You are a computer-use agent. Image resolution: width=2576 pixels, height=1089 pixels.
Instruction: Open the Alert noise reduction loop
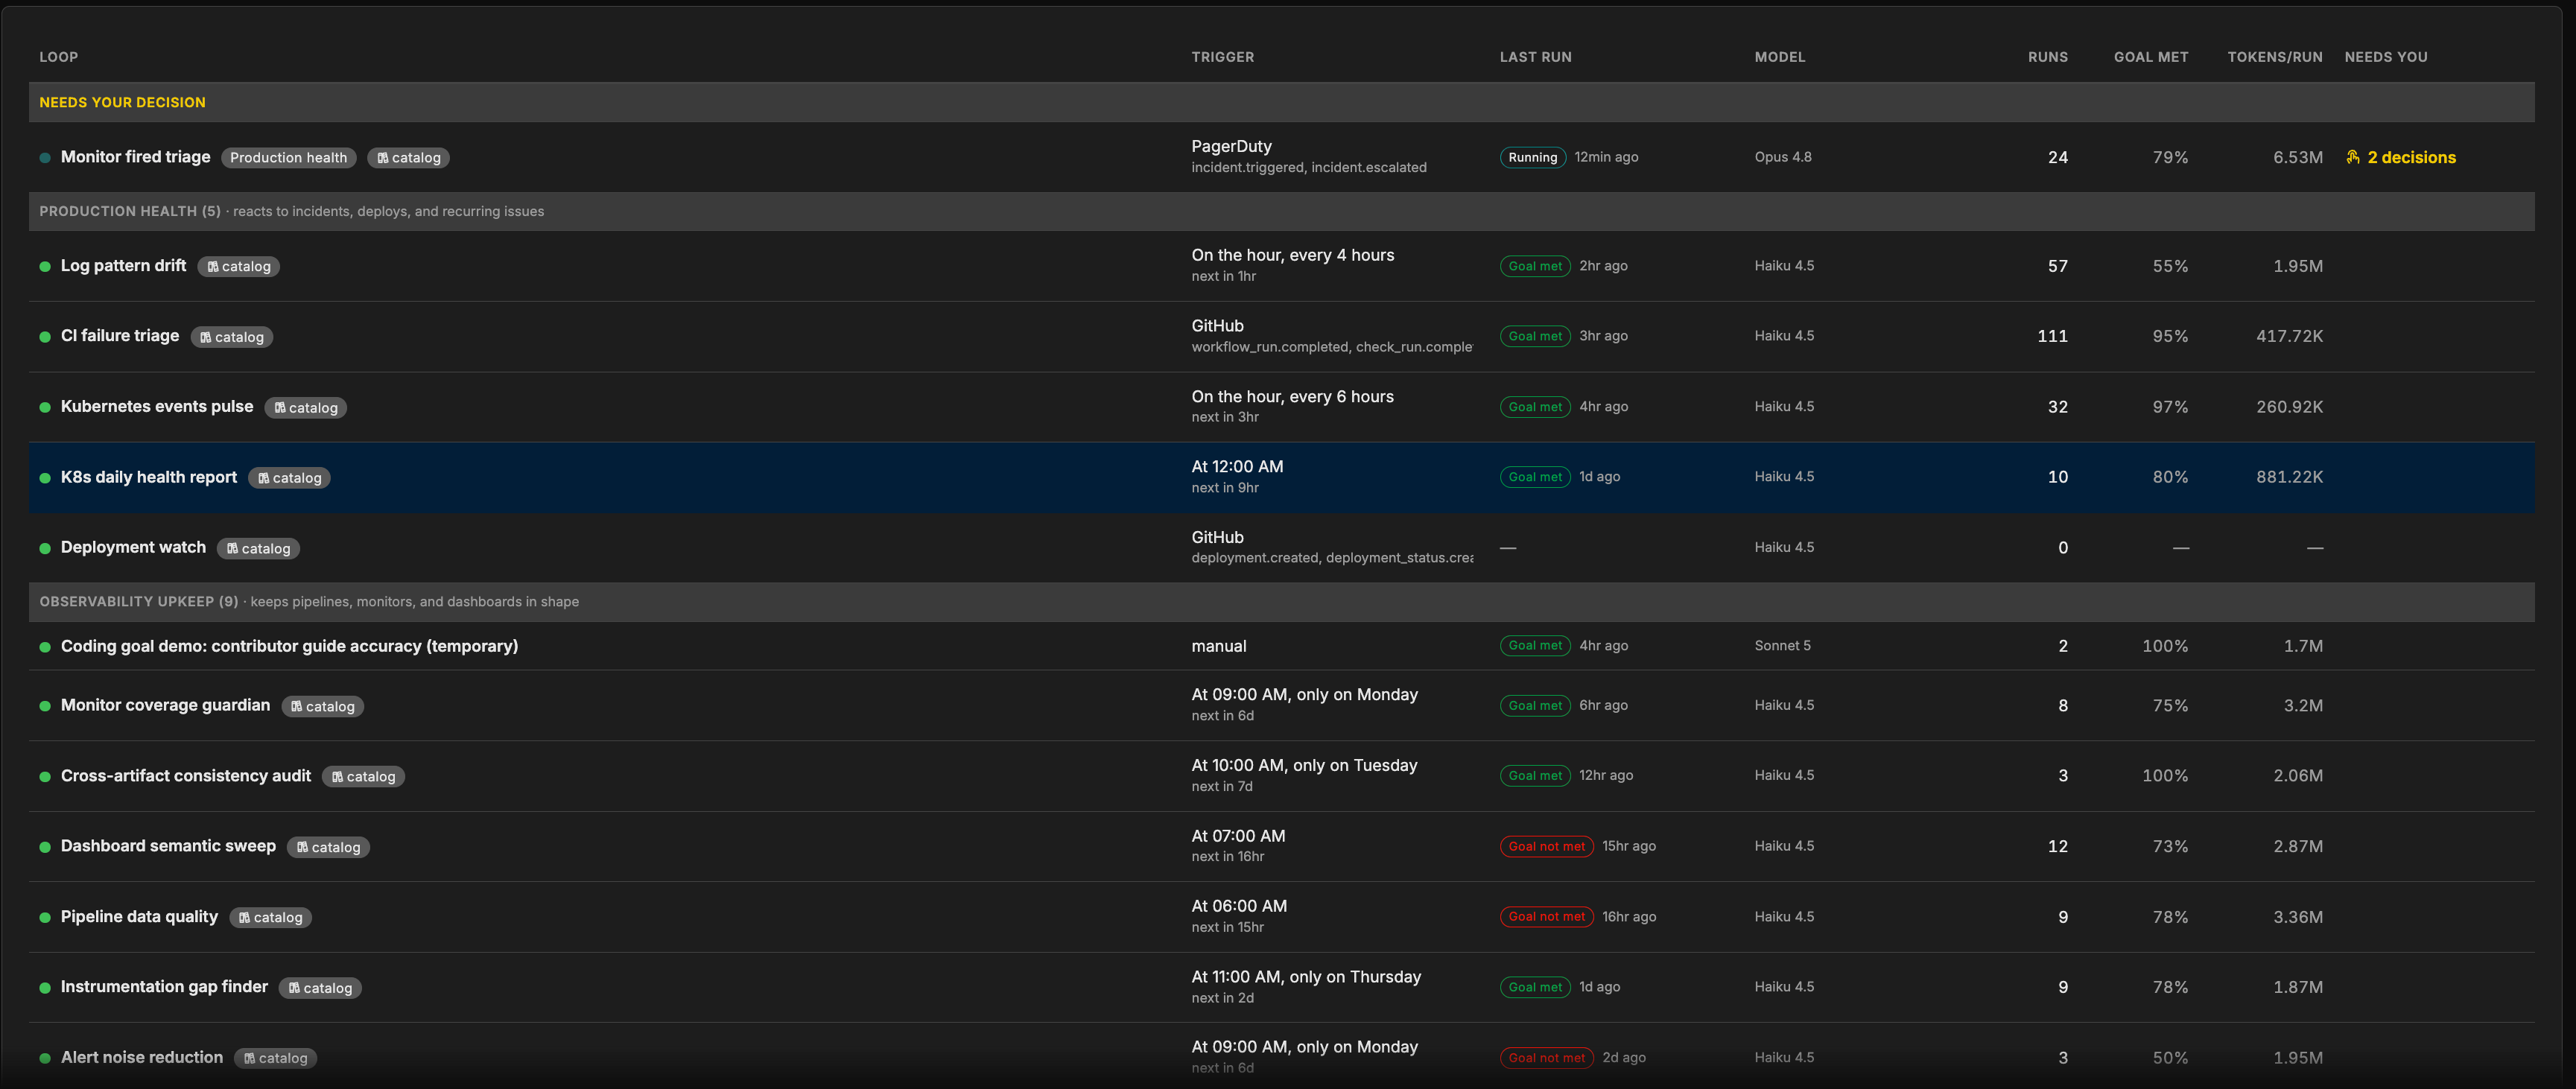tap(142, 1057)
